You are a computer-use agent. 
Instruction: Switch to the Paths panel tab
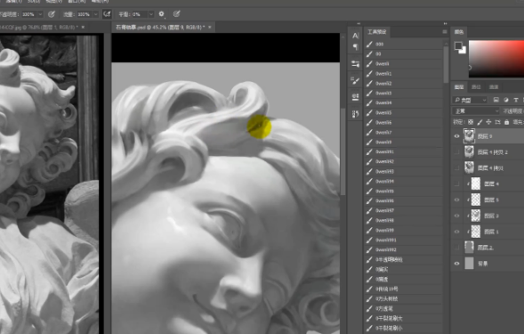tap(476, 87)
